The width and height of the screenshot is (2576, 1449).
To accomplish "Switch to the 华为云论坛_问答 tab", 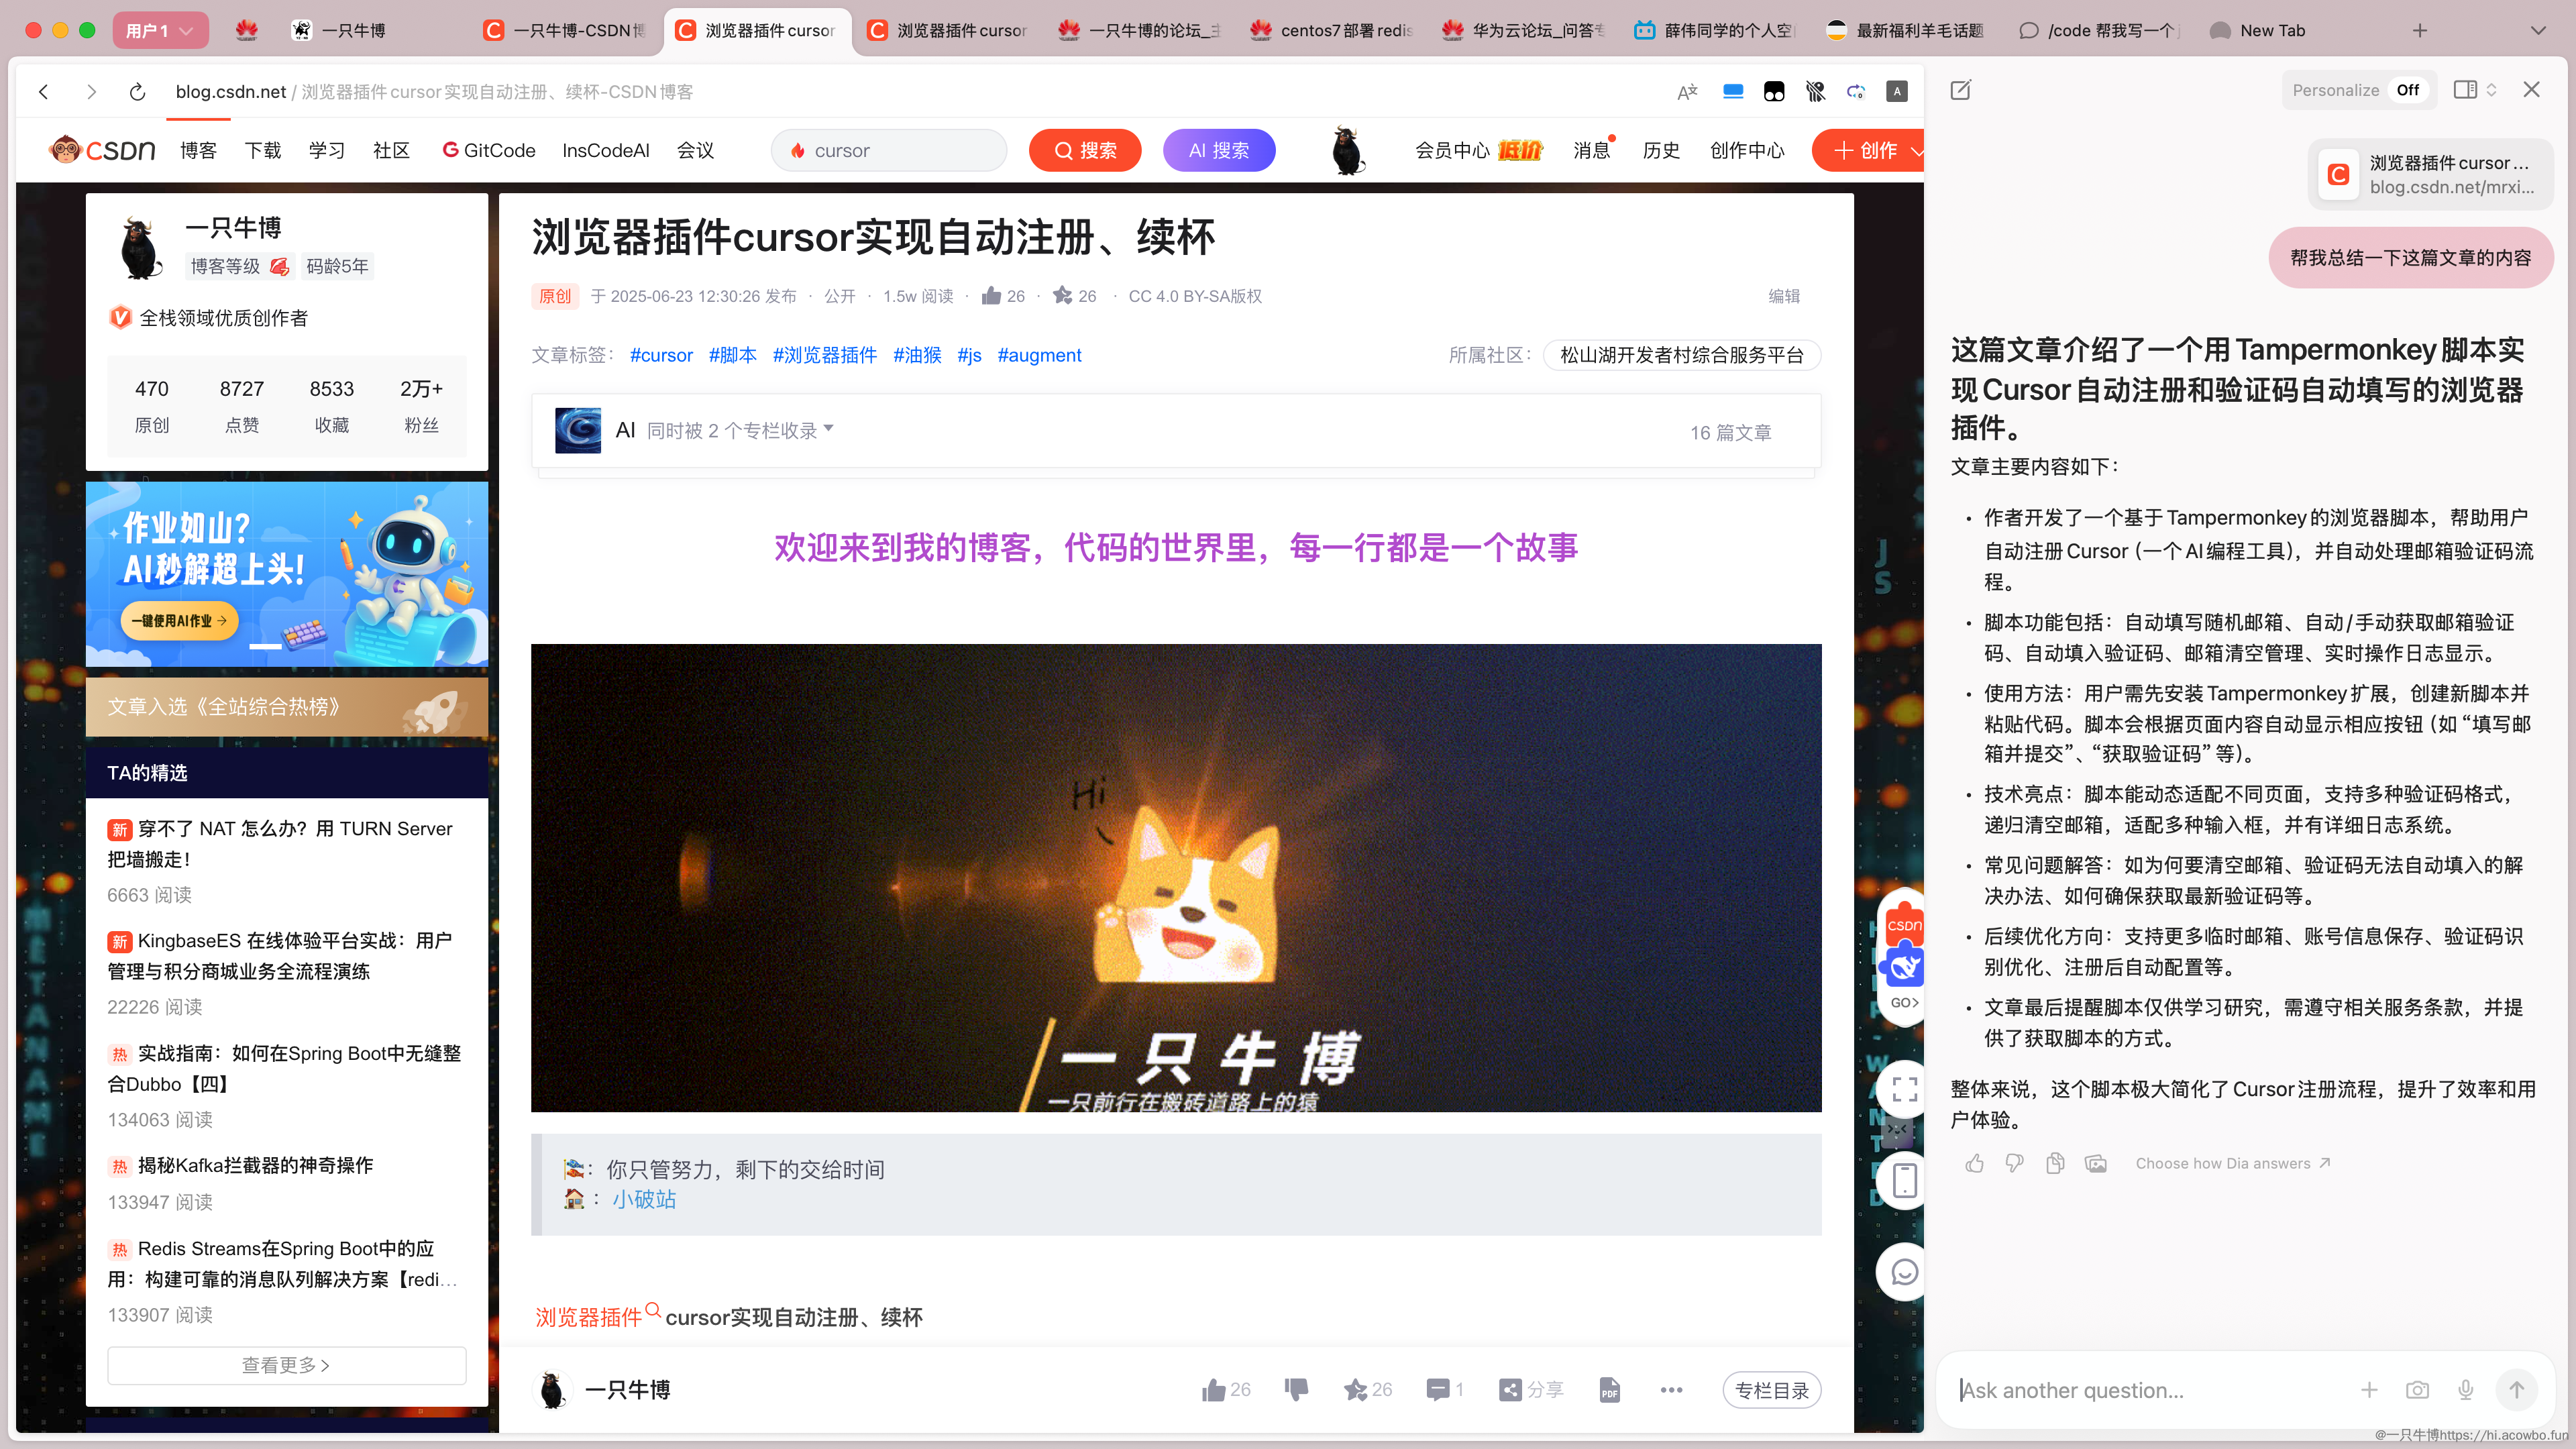I will (1523, 30).
